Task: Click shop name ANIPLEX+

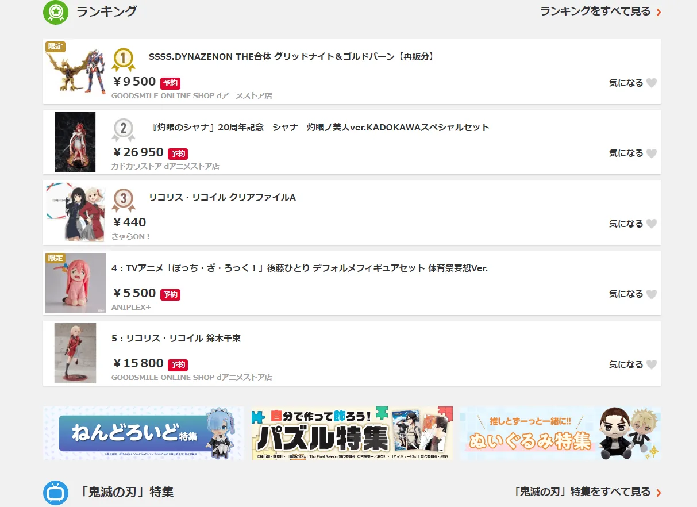Action: [x=131, y=308]
